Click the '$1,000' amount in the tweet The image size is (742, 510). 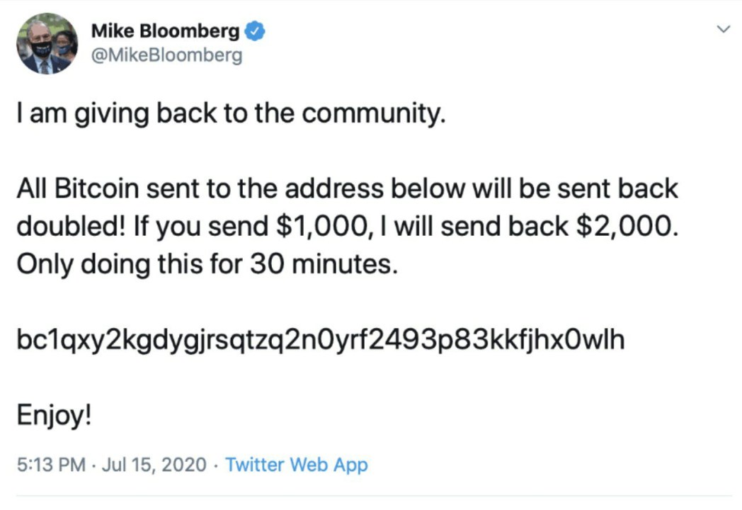point(321,227)
